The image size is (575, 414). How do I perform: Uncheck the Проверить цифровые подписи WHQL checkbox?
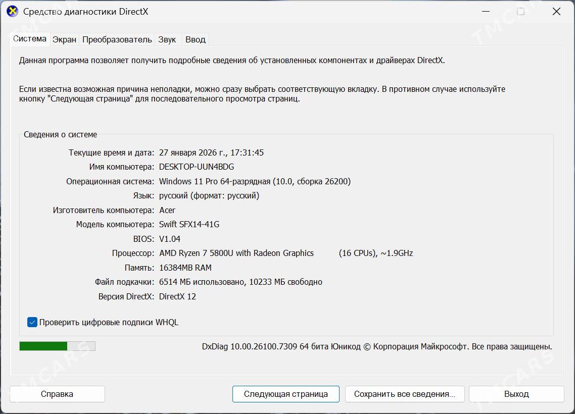[32, 322]
